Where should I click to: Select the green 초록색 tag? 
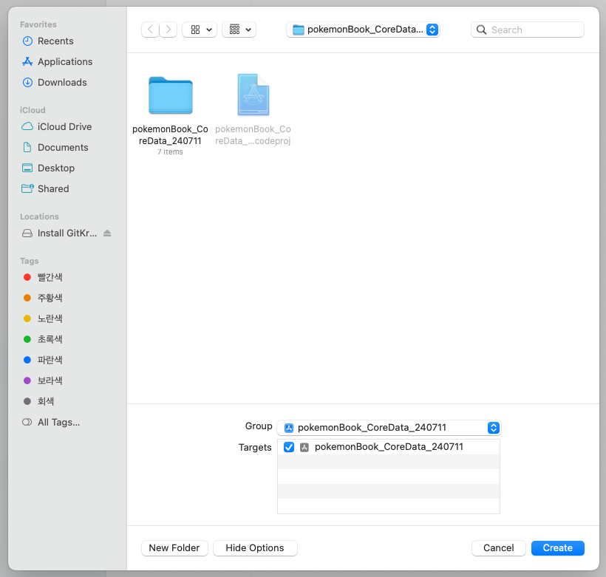(x=43, y=339)
